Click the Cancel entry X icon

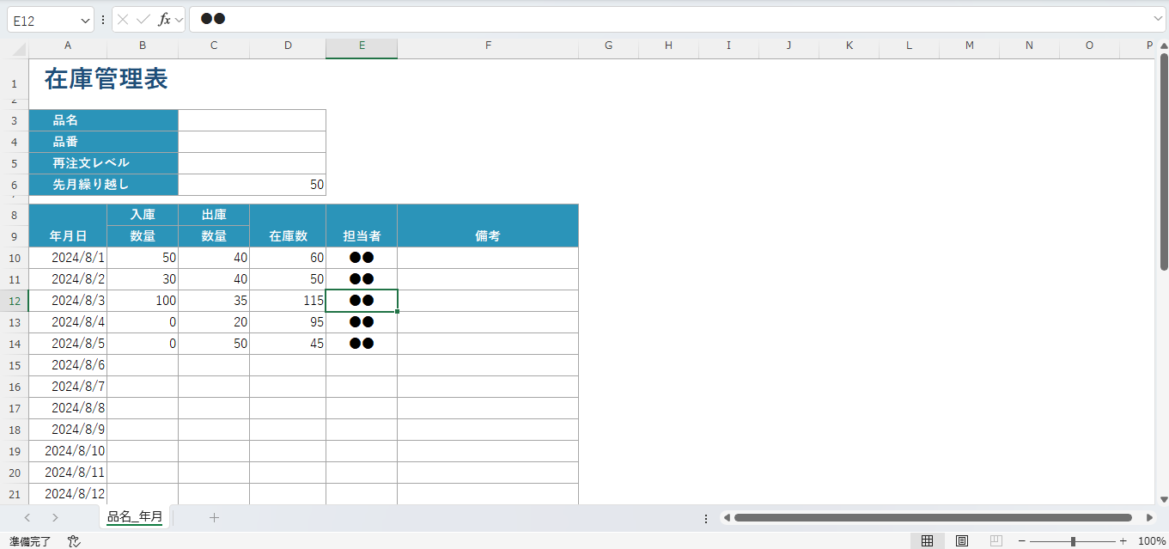[x=123, y=20]
